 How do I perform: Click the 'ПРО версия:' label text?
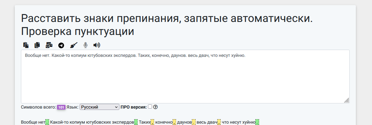click(x=133, y=107)
